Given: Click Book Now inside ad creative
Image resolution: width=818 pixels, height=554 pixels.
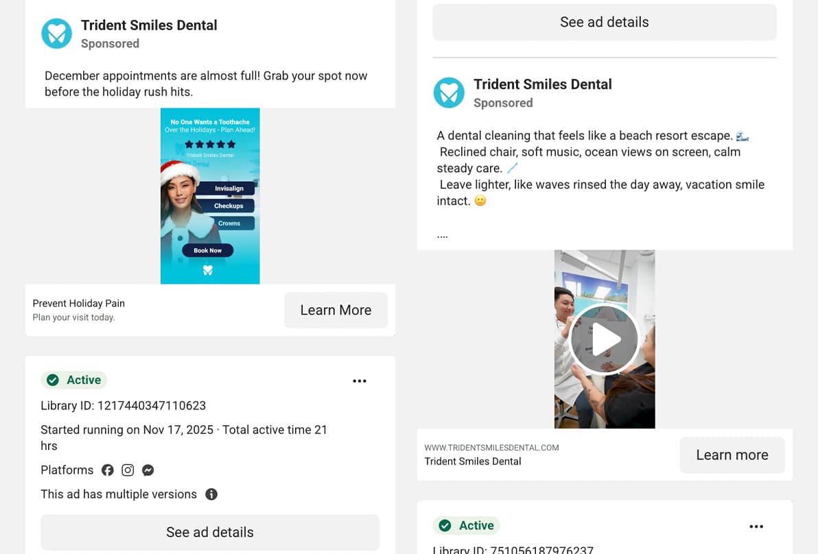Looking at the screenshot, I should click(x=208, y=251).
